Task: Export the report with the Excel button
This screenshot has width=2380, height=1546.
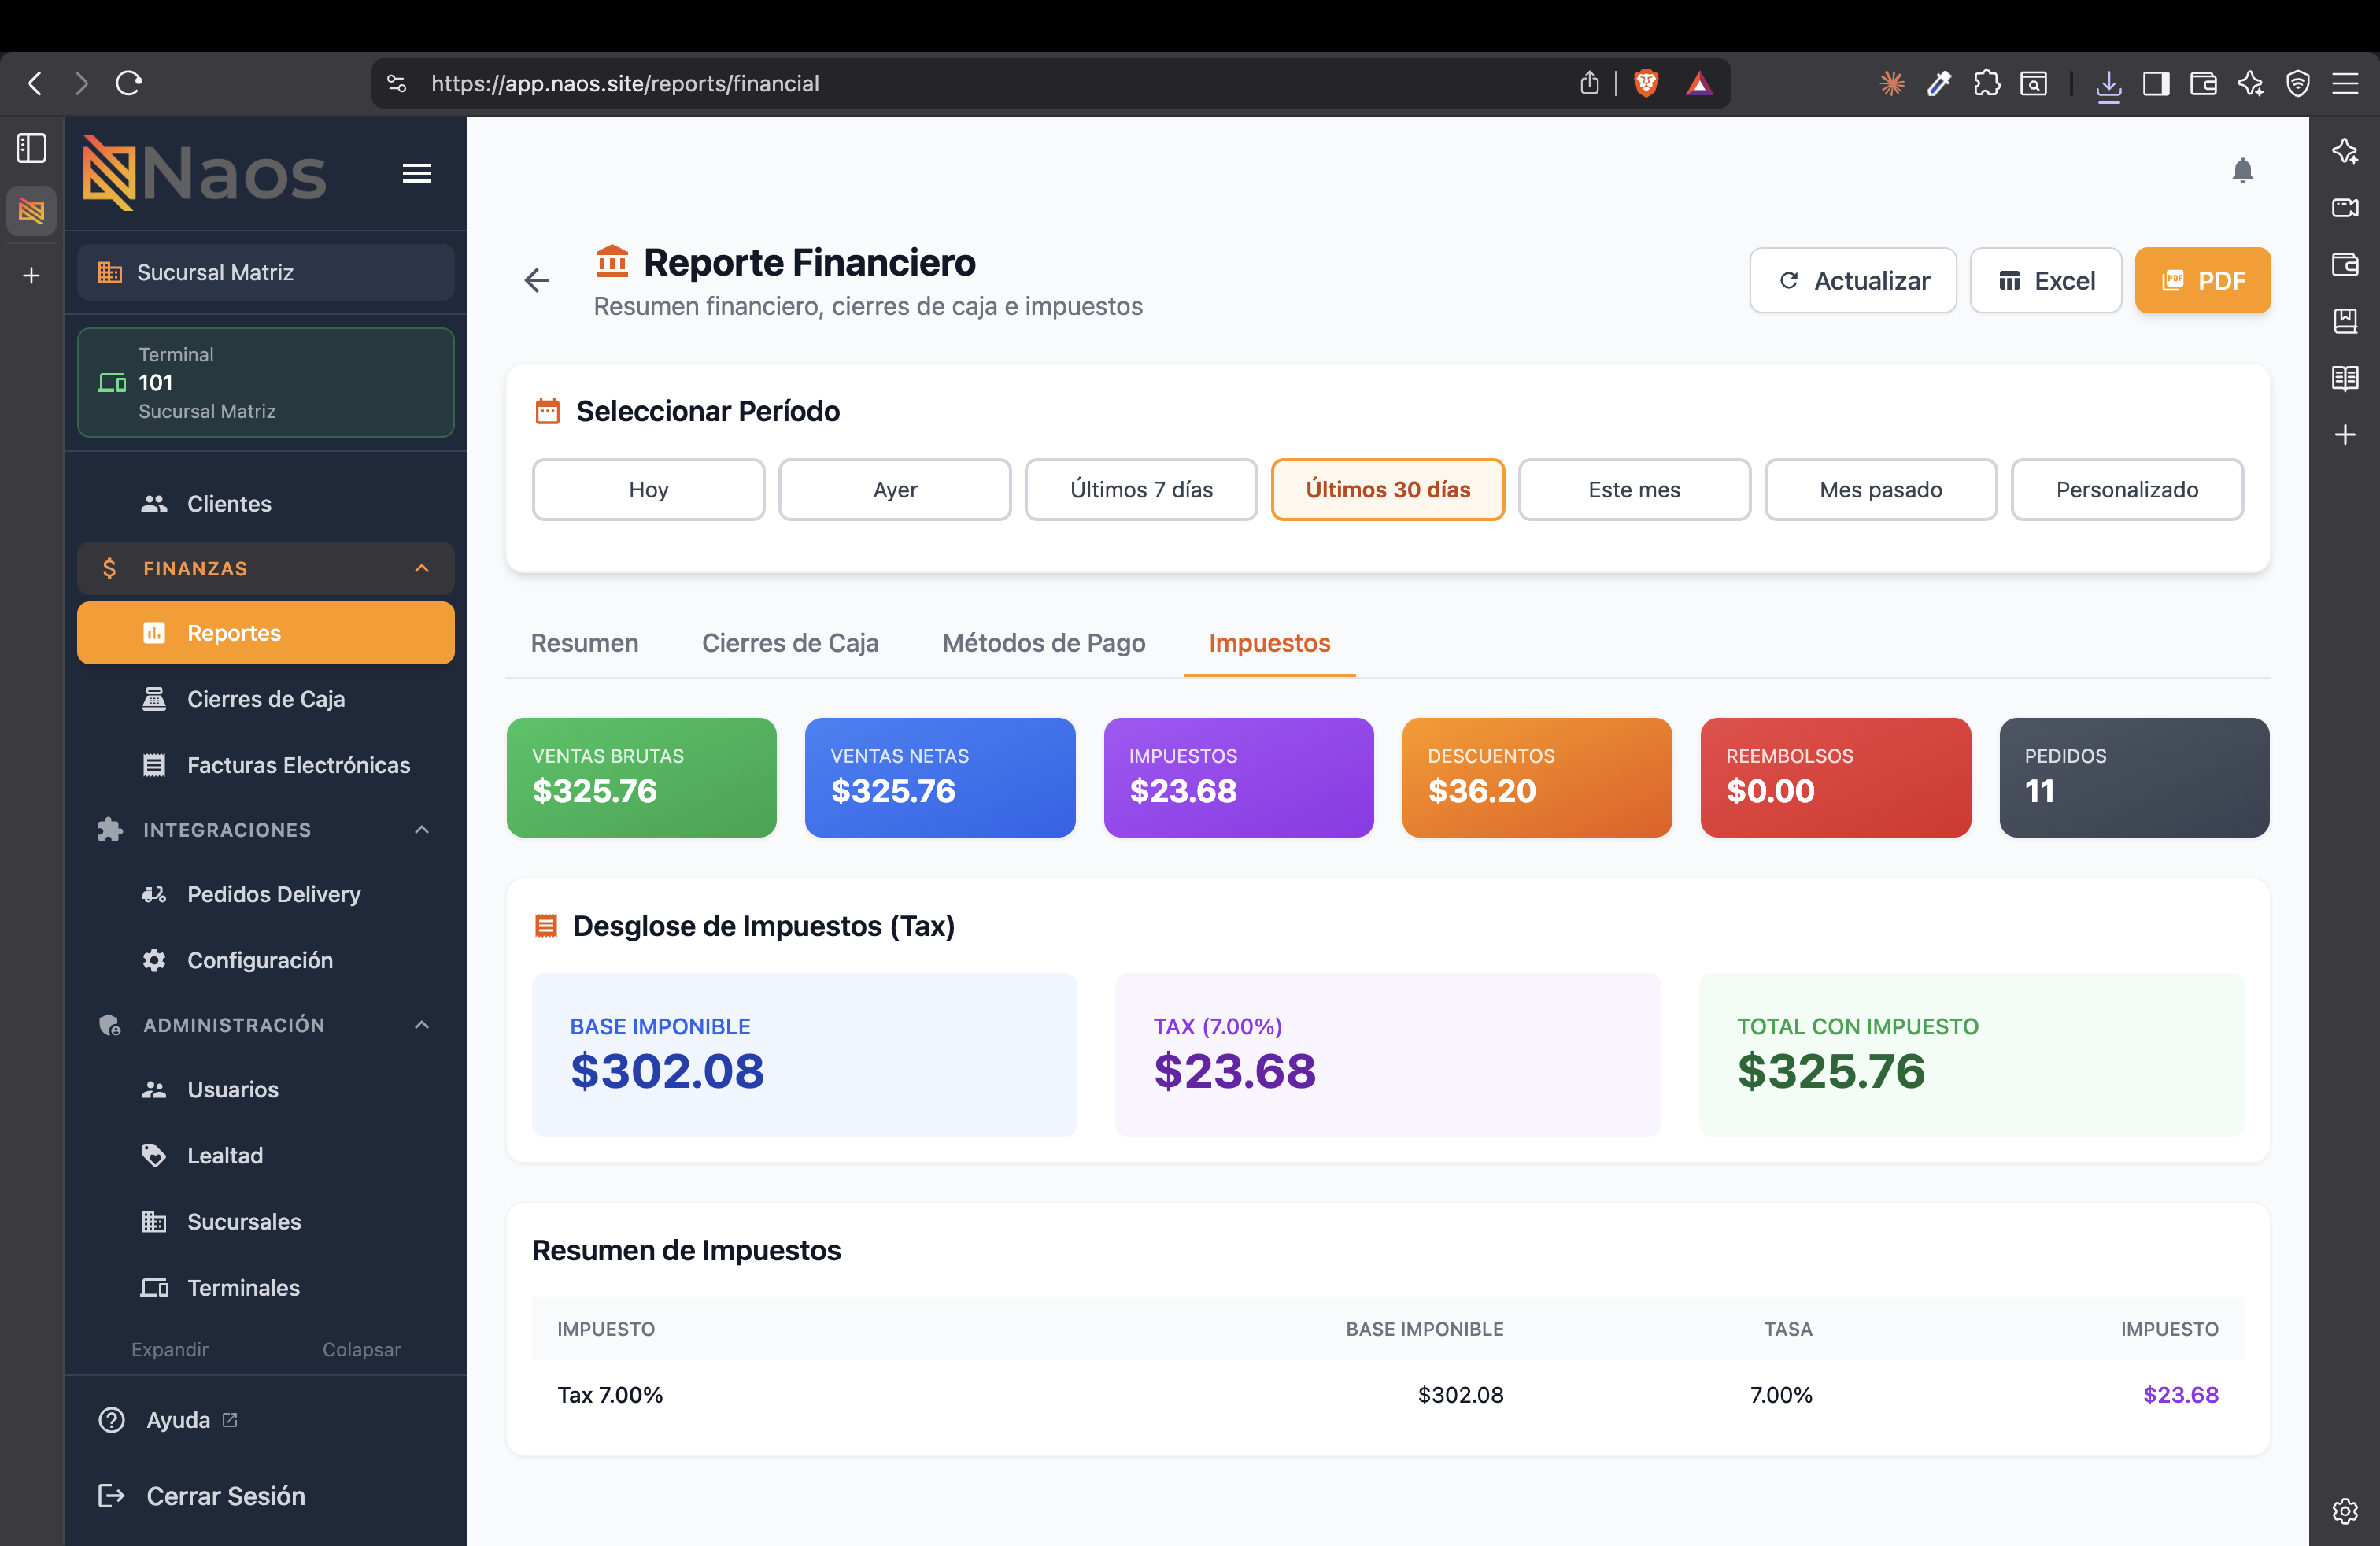Action: click(2045, 281)
